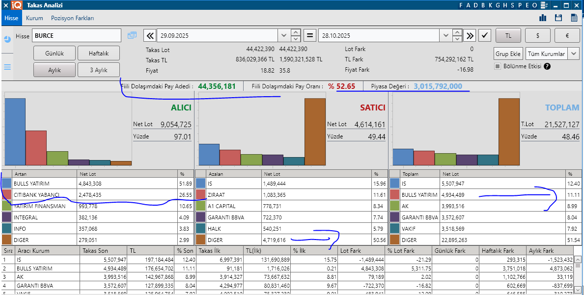Select the Günlük period toggle

tap(55, 53)
